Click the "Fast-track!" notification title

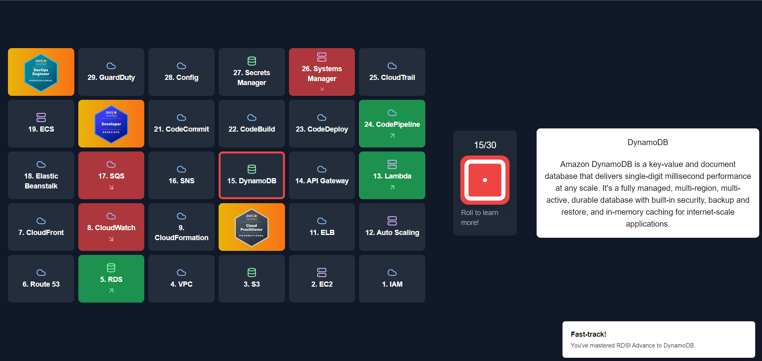pos(588,334)
